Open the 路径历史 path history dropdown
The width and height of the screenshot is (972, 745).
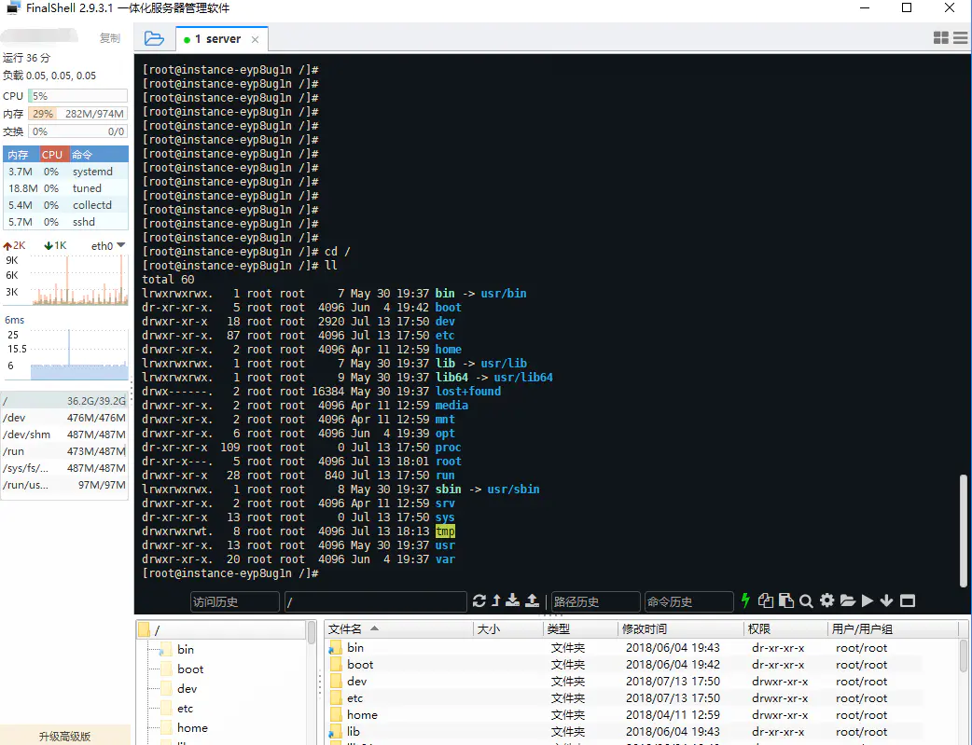pos(595,601)
